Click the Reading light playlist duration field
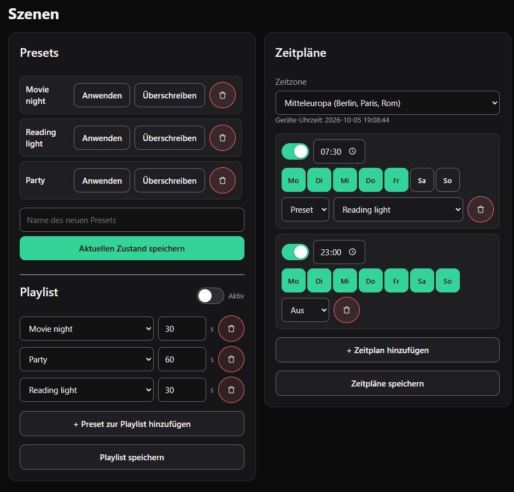 (182, 390)
